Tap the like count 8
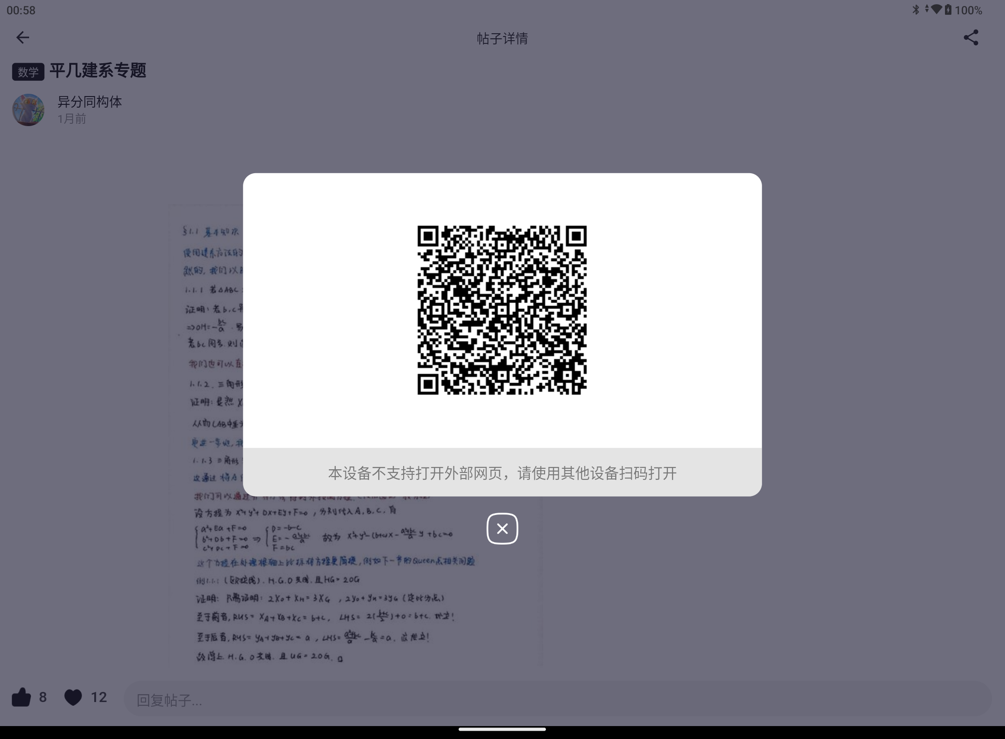1005x739 pixels. click(x=43, y=697)
